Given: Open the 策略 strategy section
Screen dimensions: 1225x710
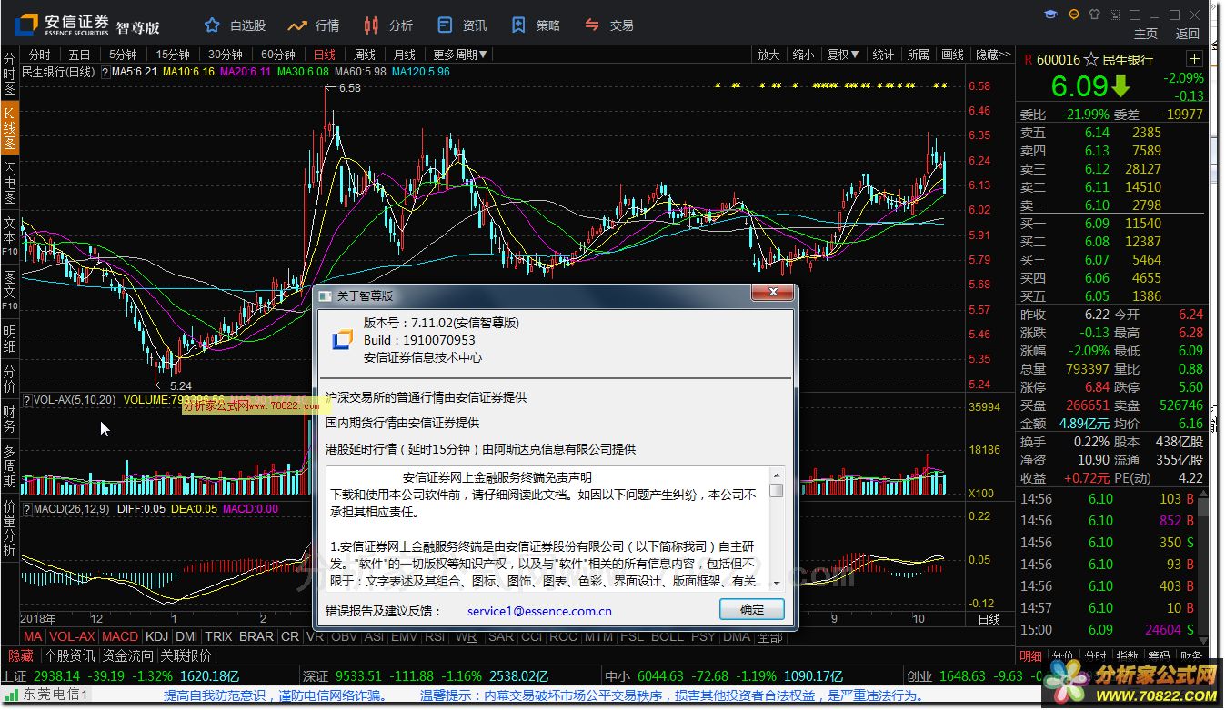Looking at the screenshot, I should (535, 25).
